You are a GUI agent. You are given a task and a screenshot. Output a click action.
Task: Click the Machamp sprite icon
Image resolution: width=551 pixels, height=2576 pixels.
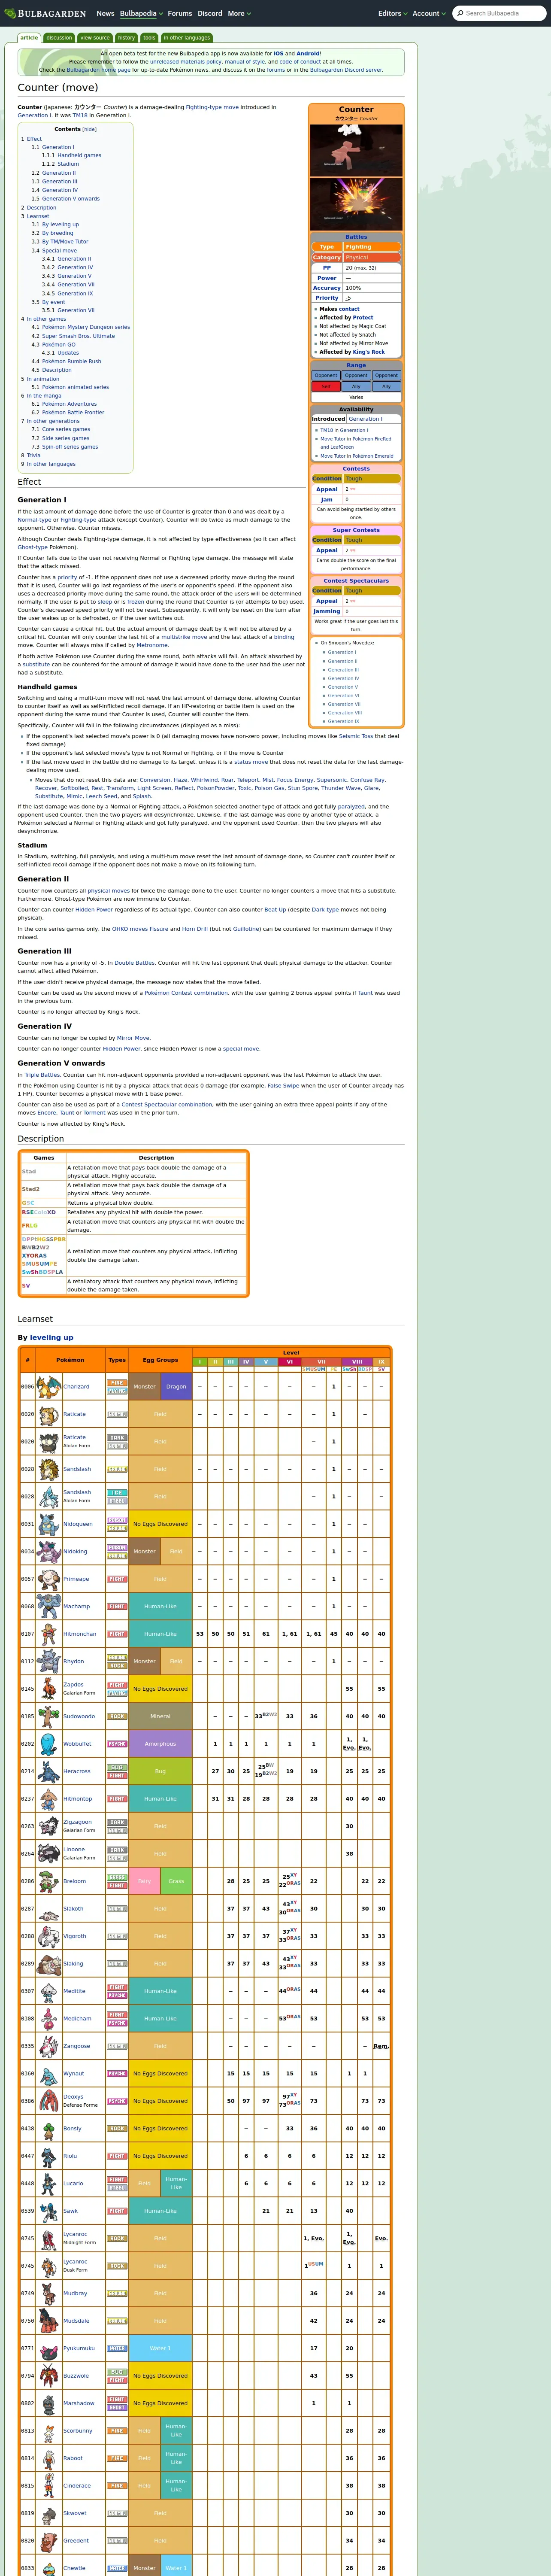[x=49, y=1607]
